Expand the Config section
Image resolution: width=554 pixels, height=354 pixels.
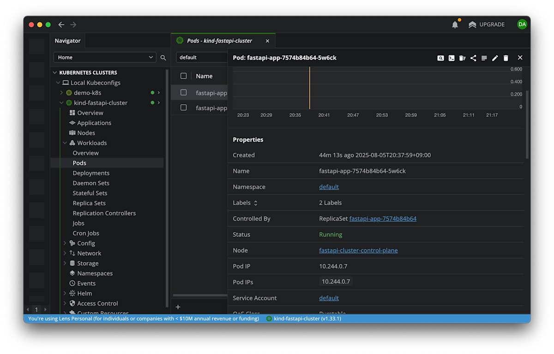[x=65, y=243]
